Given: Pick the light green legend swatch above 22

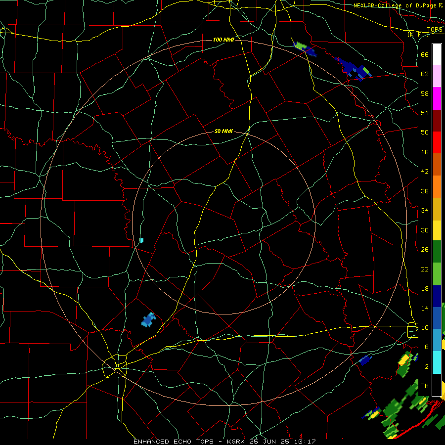Looking at the screenshot, I should click(x=437, y=274).
